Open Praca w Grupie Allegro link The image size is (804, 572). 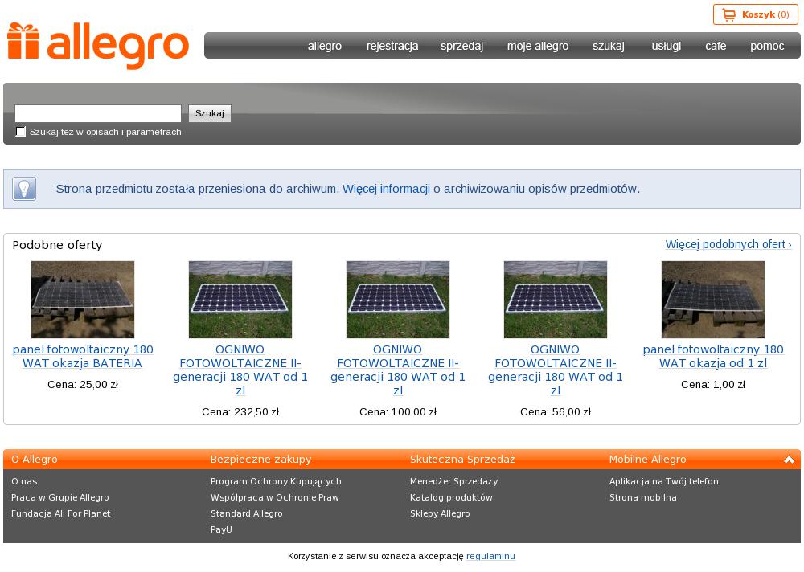[60, 497]
